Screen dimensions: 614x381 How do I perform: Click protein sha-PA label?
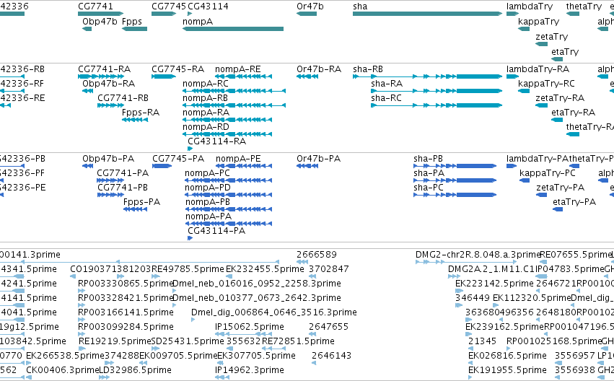(x=429, y=173)
